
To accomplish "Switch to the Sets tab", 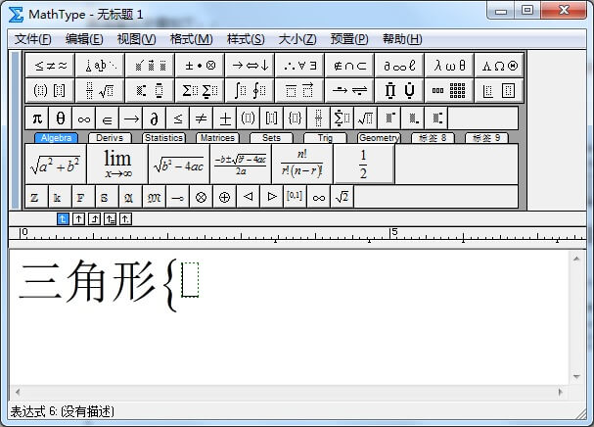I will coord(271,138).
